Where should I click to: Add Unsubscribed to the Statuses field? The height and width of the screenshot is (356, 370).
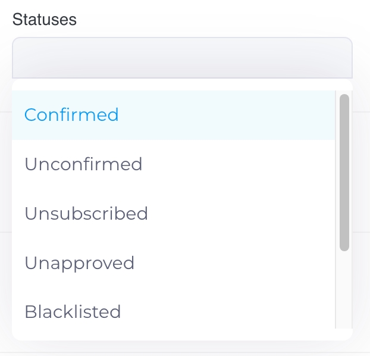pyautogui.click(x=86, y=214)
